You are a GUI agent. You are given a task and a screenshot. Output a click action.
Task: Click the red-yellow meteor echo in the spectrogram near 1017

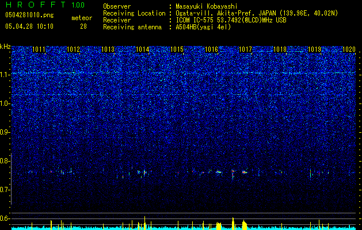pyautogui.click(x=245, y=172)
